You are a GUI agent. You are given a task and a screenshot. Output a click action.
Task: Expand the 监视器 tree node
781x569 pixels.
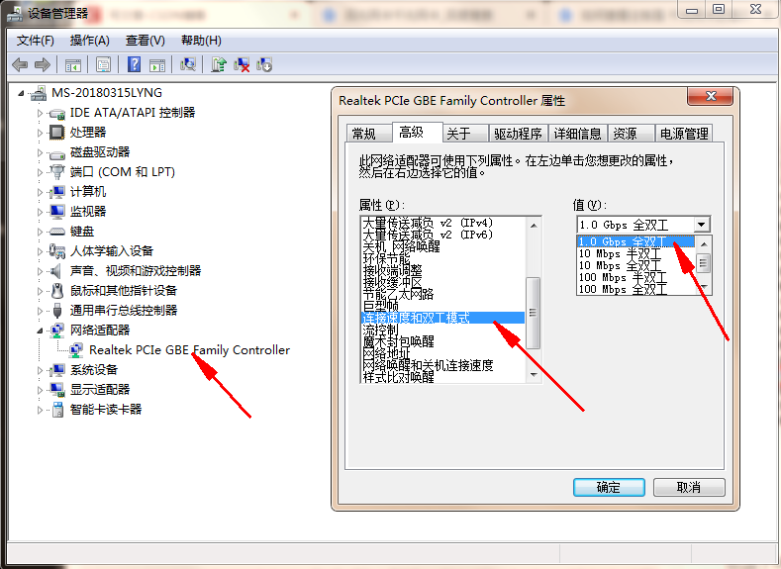(40, 212)
